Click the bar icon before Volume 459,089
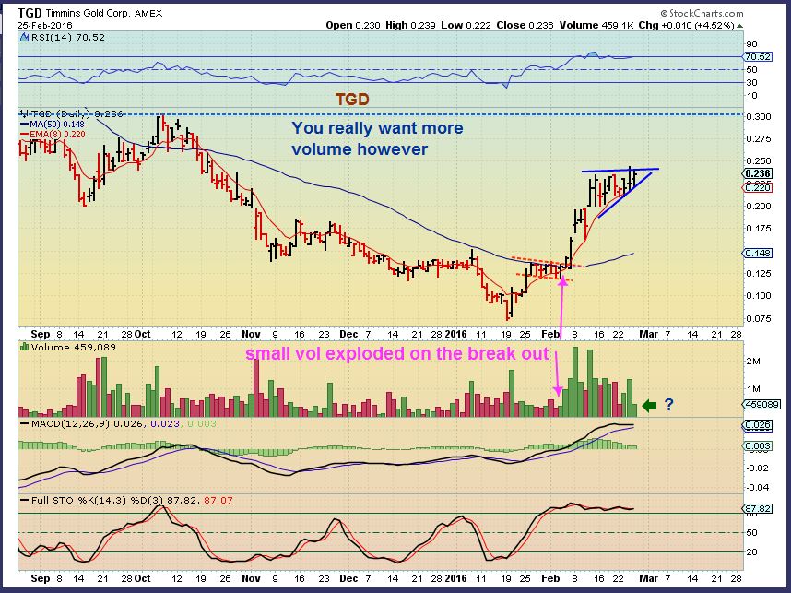 [x=24, y=347]
